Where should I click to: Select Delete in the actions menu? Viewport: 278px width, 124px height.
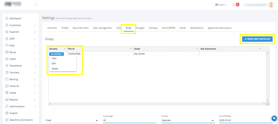[55, 68]
